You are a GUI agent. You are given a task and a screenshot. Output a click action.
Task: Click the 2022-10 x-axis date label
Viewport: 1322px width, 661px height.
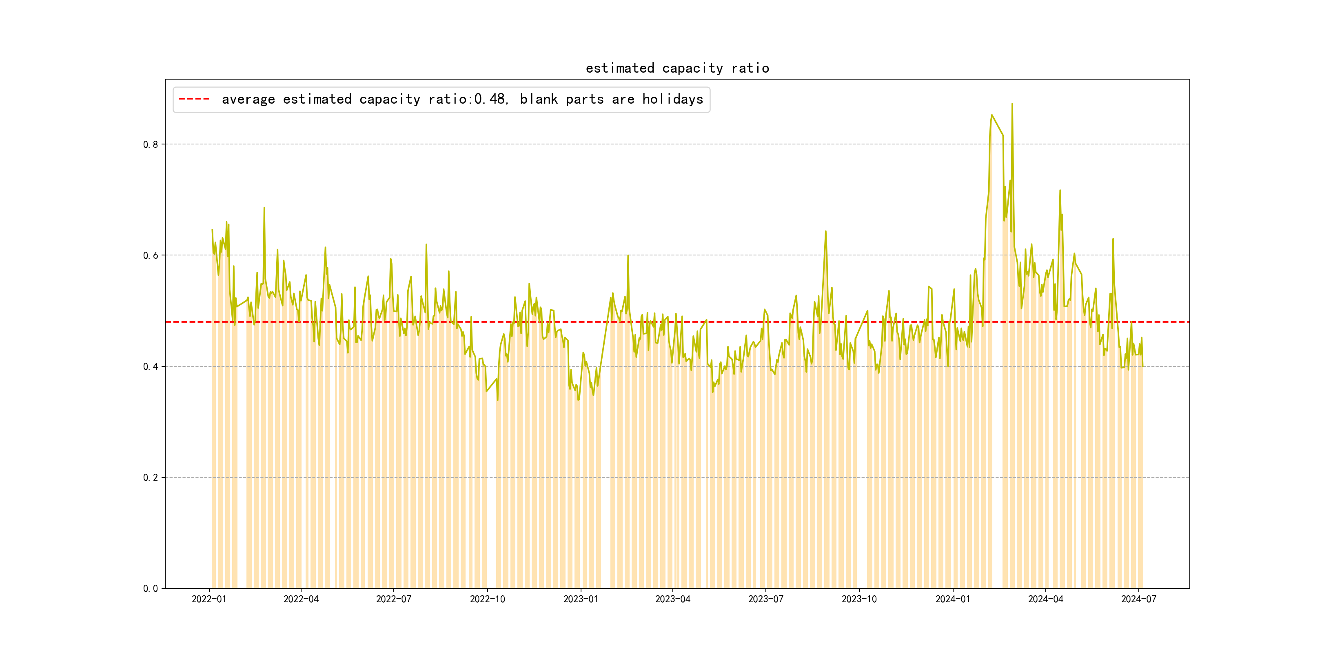[x=487, y=599]
